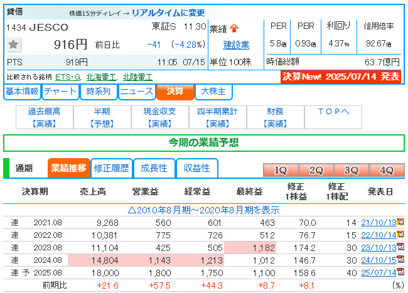Click the +57.5 operating profit growth
The width and height of the screenshot is (408, 293).
159,285
